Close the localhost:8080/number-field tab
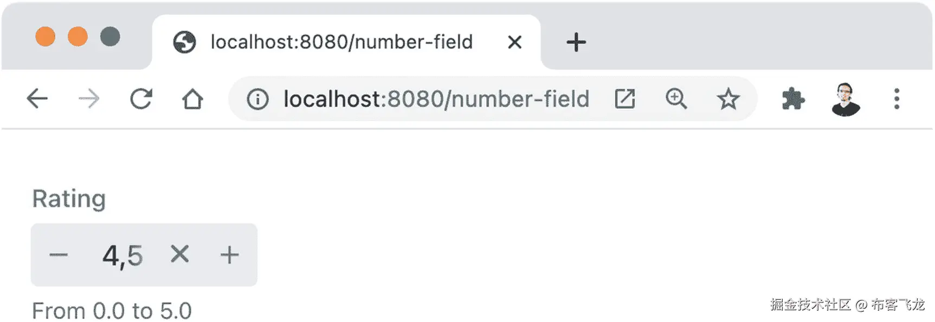Screen dimensions: 935x322 pyautogui.click(x=514, y=42)
